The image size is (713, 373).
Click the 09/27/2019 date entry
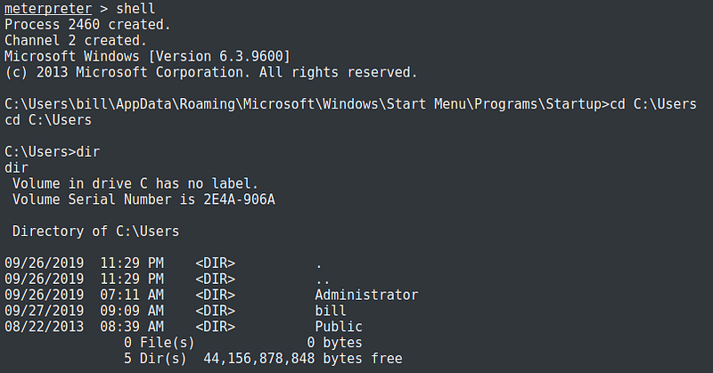coord(44,311)
